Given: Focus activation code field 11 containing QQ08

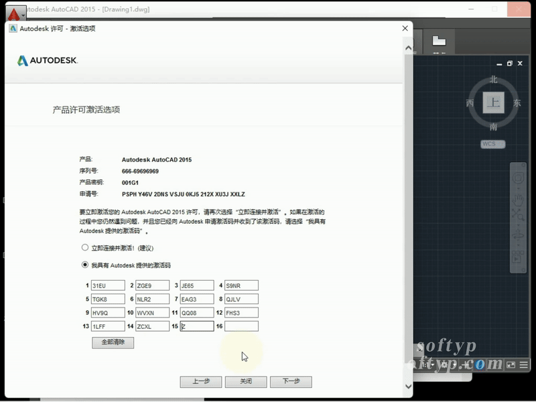Looking at the screenshot, I should (197, 312).
